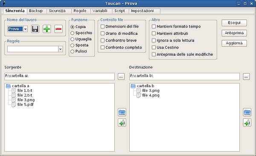The height and width of the screenshot is (156, 256).
Task: Select file 1.txt in source tree
Action: [x=25, y=91]
